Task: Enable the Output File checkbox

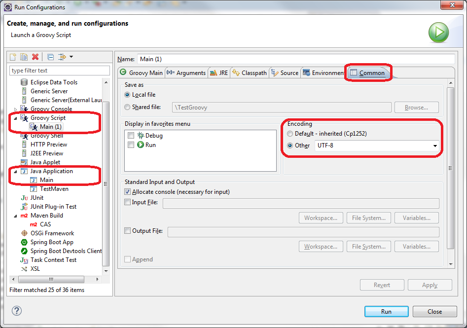Action: 127,230
